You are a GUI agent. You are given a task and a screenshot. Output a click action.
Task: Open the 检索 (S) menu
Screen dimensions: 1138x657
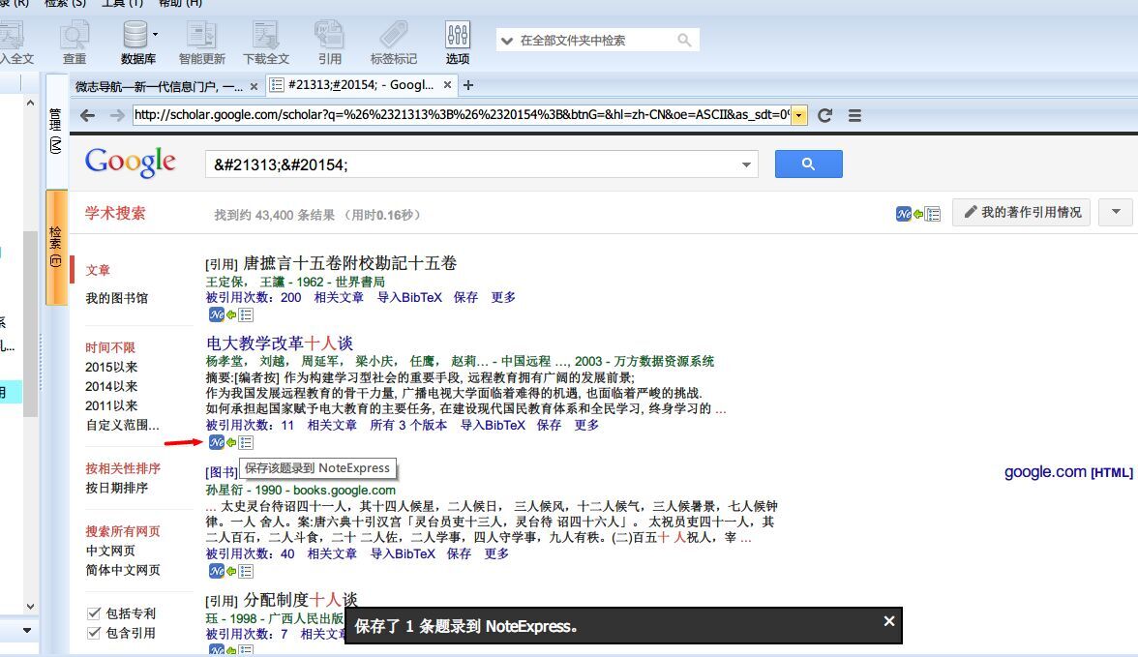65,3
